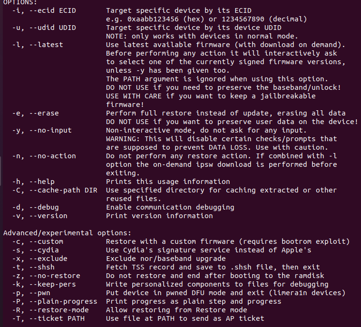This screenshot has width=361, height=327.
Task: Click the '--exclude' option flag
Action: [49, 259]
